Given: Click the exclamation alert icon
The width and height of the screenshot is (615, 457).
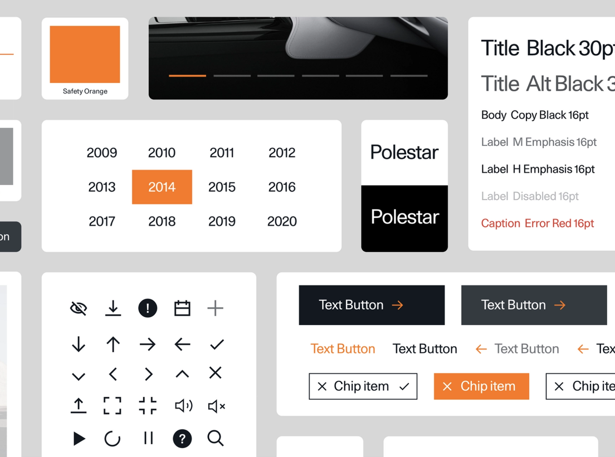Looking at the screenshot, I should (x=147, y=308).
